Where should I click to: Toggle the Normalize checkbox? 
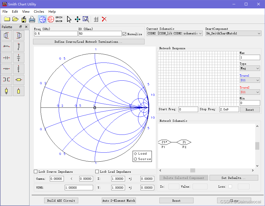tap(125, 34)
